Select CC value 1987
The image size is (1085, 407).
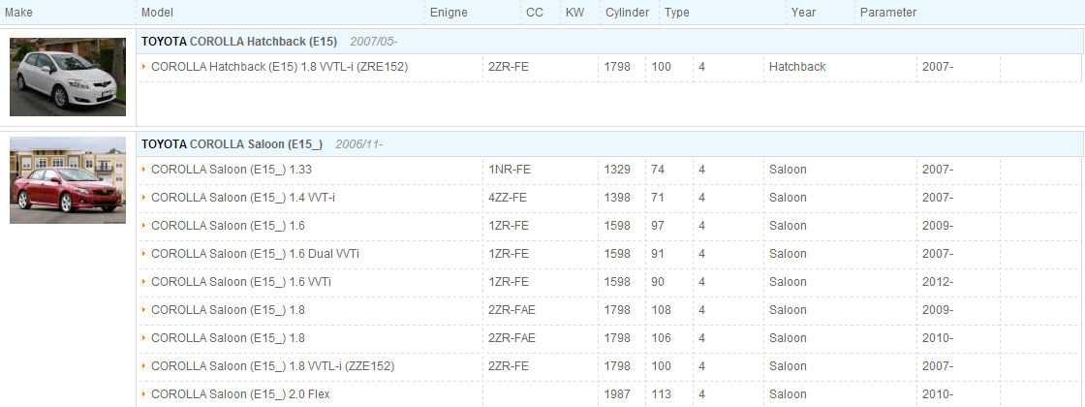coord(617,394)
